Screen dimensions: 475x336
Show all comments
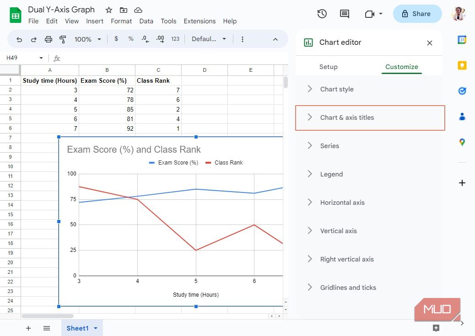[344, 14]
